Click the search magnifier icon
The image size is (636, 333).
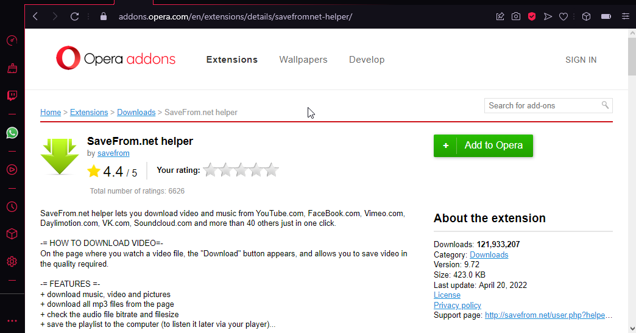click(x=605, y=105)
